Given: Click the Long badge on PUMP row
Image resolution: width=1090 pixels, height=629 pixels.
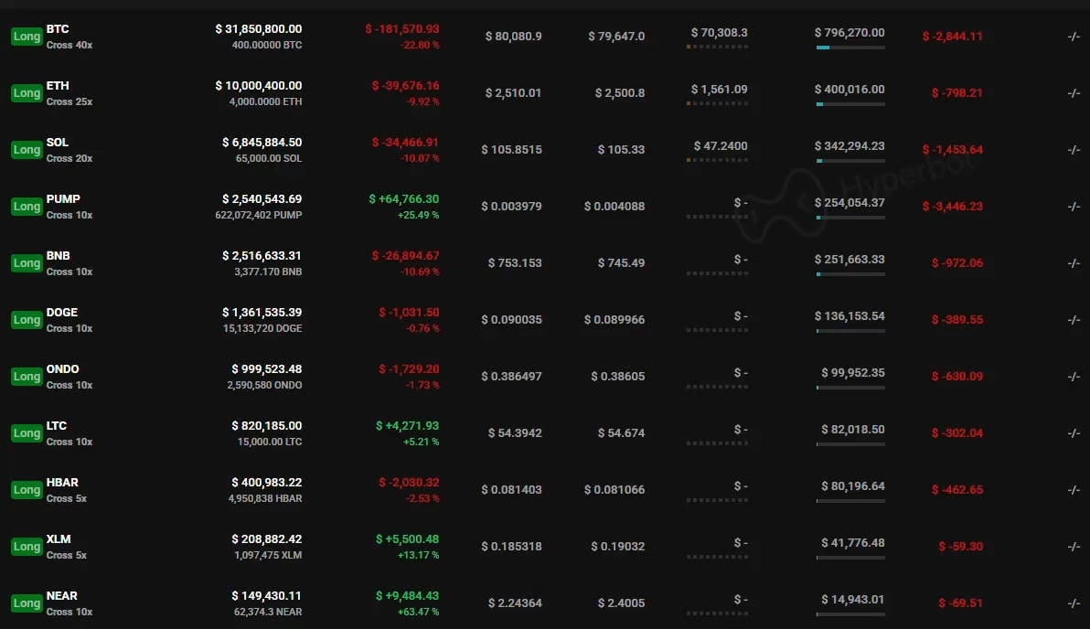Looking at the screenshot, I should click(x=27, y=207).
